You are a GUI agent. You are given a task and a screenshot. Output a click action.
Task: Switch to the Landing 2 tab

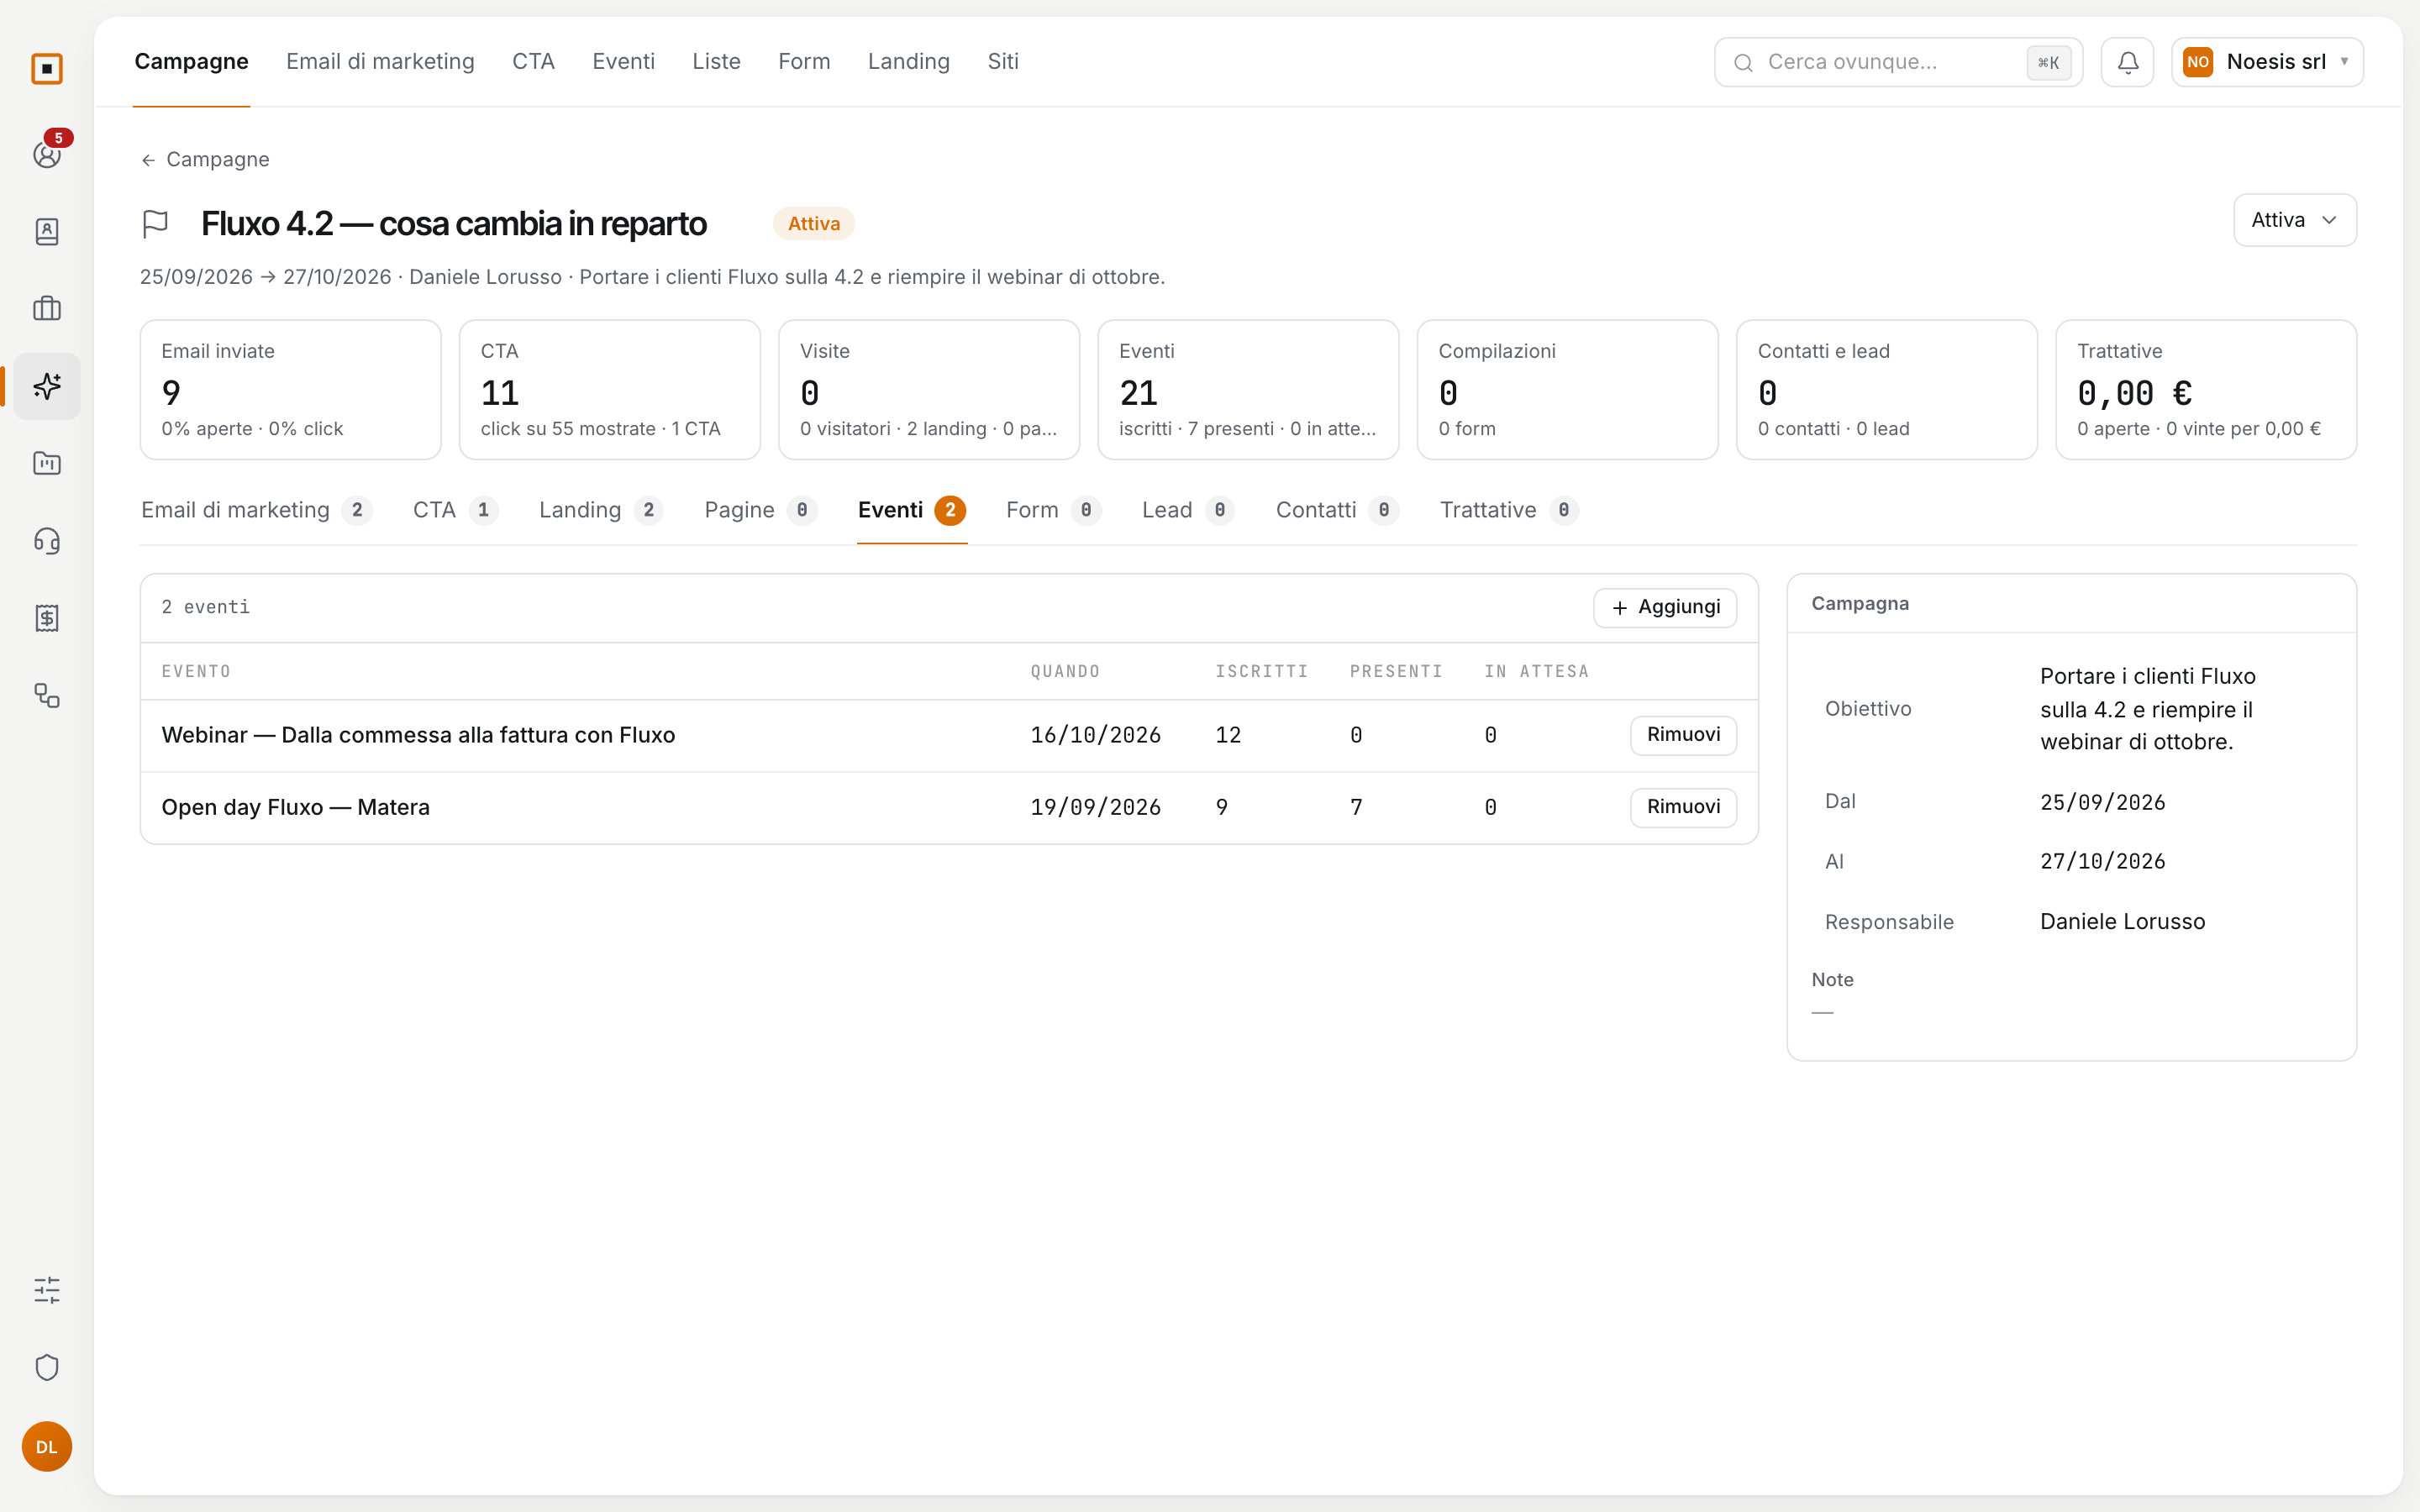pyautogui.click(x=601, y=510)
